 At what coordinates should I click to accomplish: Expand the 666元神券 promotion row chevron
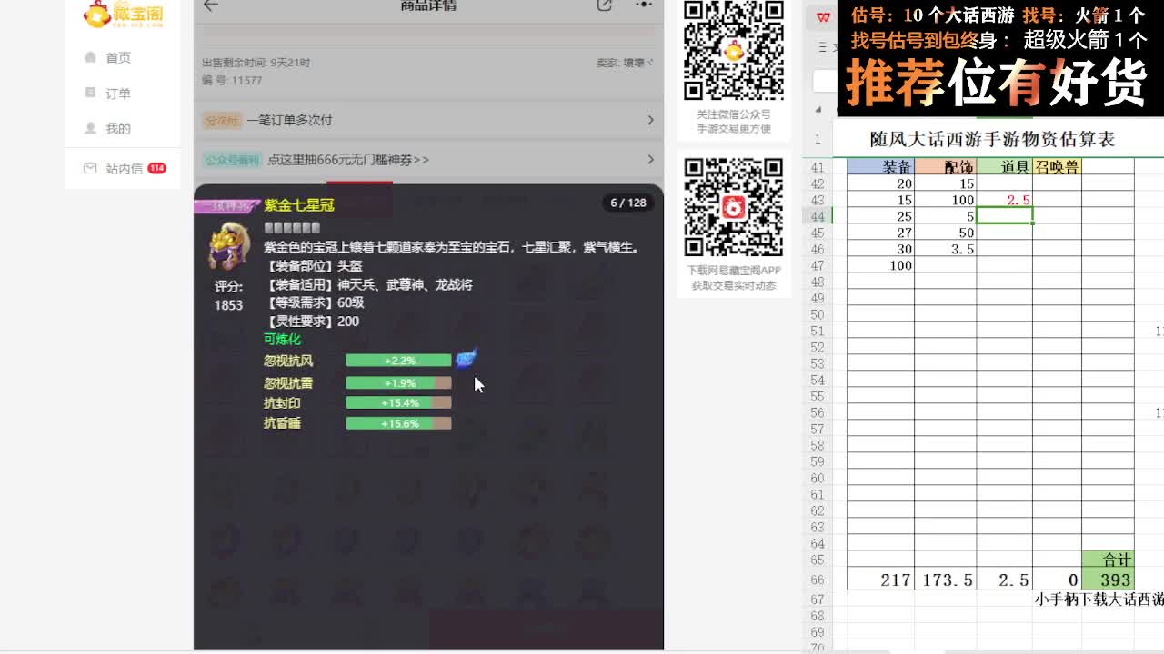(649, 158)
